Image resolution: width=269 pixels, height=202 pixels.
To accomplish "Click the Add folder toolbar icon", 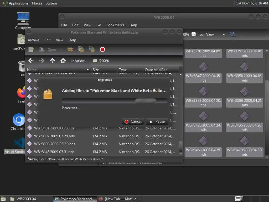I will (x=92, y=49).
